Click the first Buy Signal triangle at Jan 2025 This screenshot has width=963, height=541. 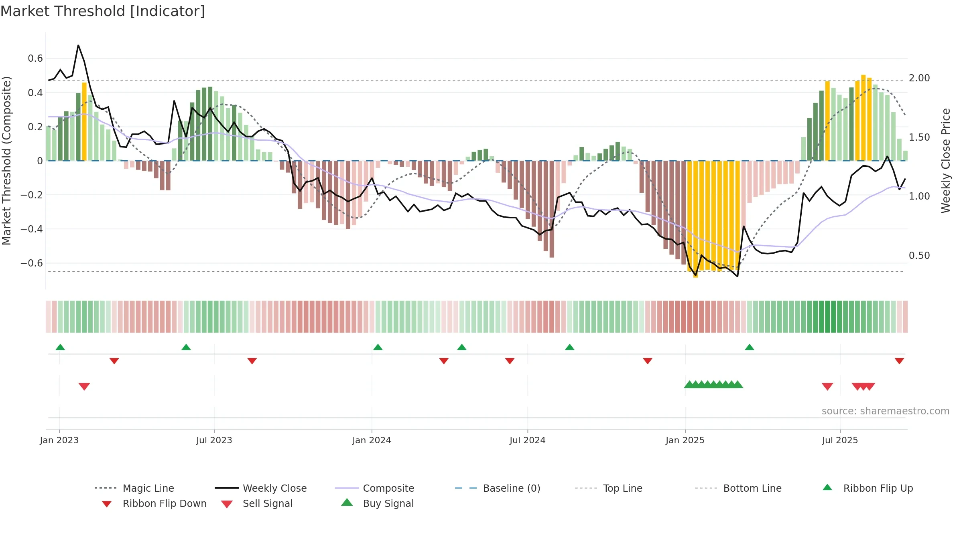[689, 384]
